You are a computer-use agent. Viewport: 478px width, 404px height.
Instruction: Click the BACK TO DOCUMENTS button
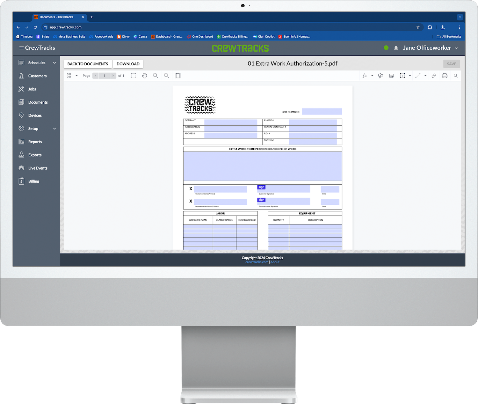click(x=88, y=64)
